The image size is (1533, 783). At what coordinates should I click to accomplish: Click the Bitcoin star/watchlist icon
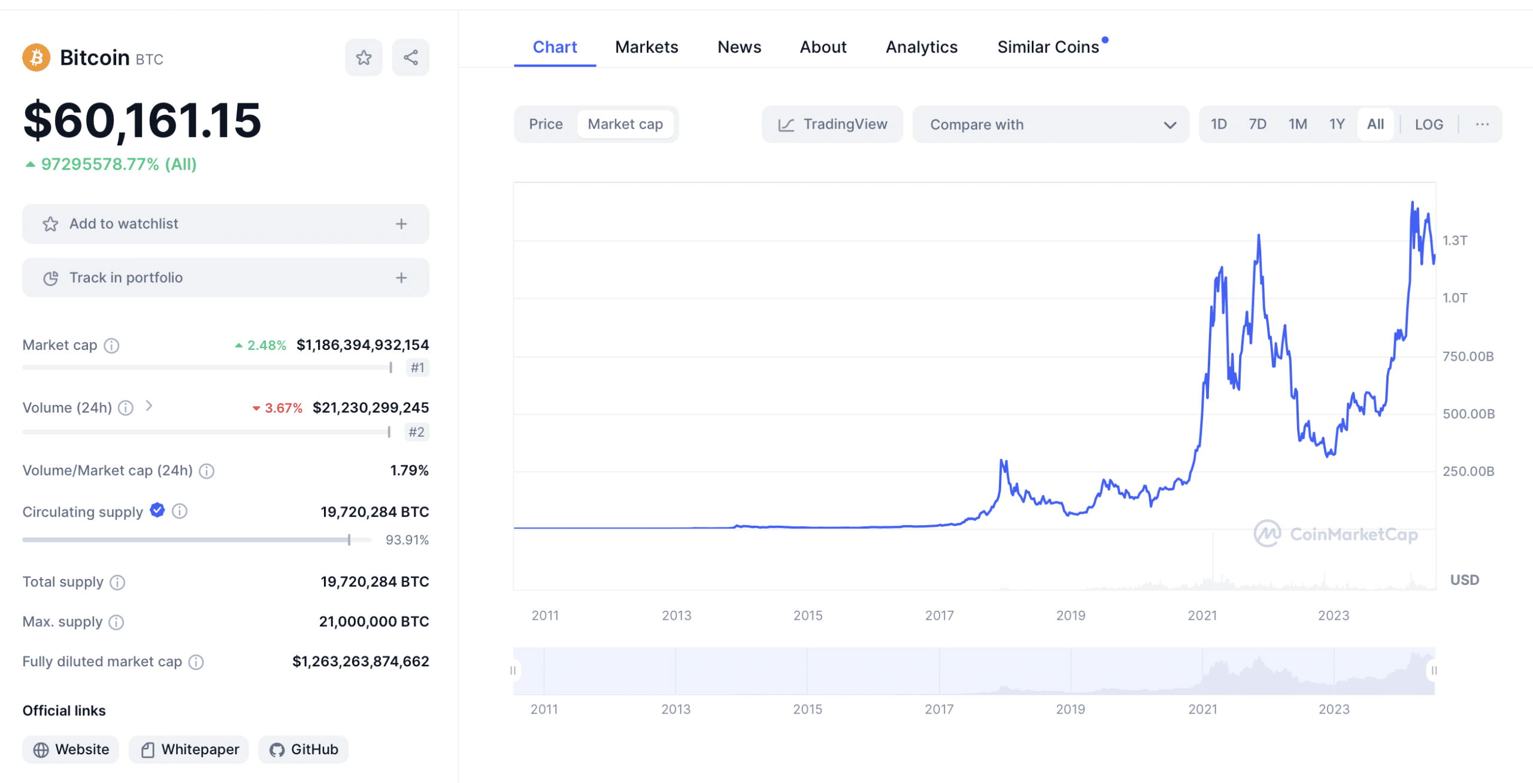pyautogui.click(x=363, y=57)
